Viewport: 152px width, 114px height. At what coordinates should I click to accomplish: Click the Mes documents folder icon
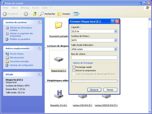[x=7, y=58]
